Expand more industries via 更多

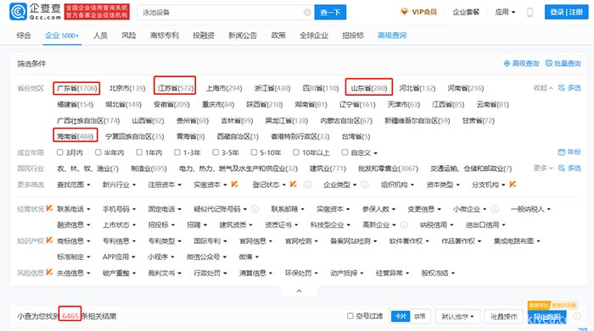pyautogui.click(x=543, y=168)
